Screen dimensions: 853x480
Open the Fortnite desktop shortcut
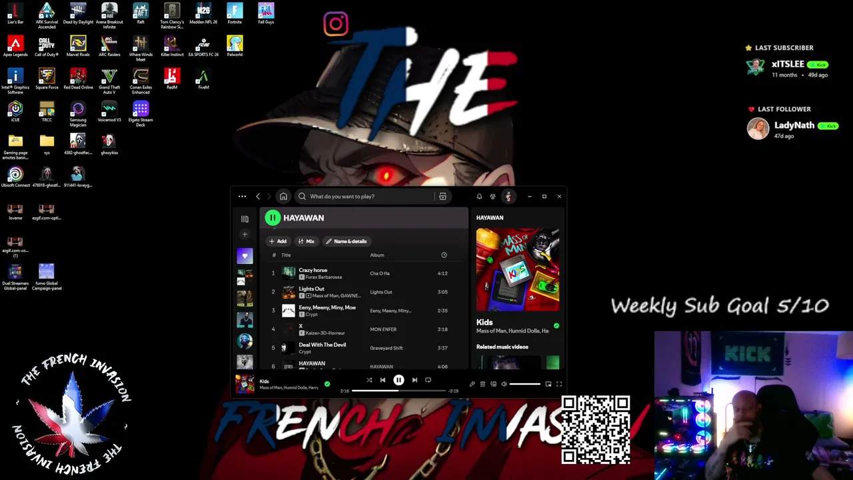pos(235,13)
